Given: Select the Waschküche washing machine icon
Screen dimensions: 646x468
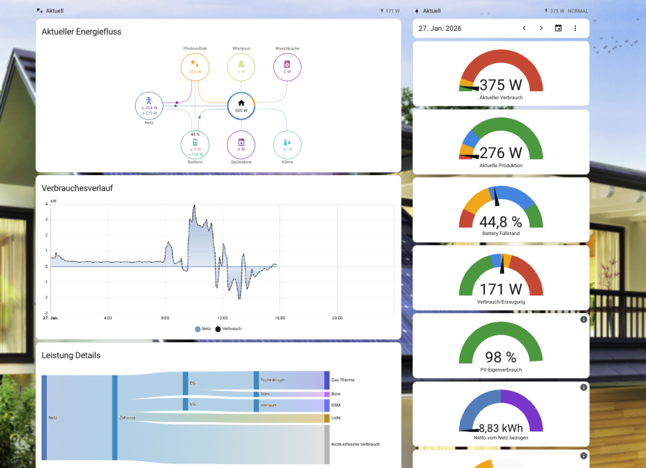Looking at the screenshot, I should [x=287, y=64].
